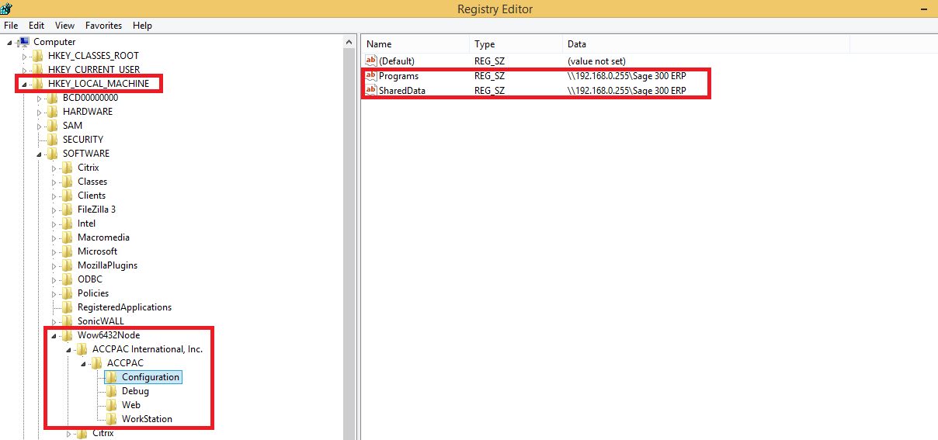The height and width of the screenshot is (440, 938).
Task: Sort values by the Data column header
Action: 706,44
